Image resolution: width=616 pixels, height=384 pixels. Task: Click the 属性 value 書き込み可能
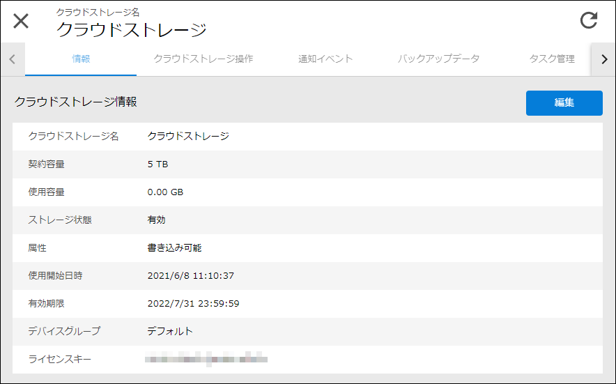pyautogui.click(x=174, y=248)
